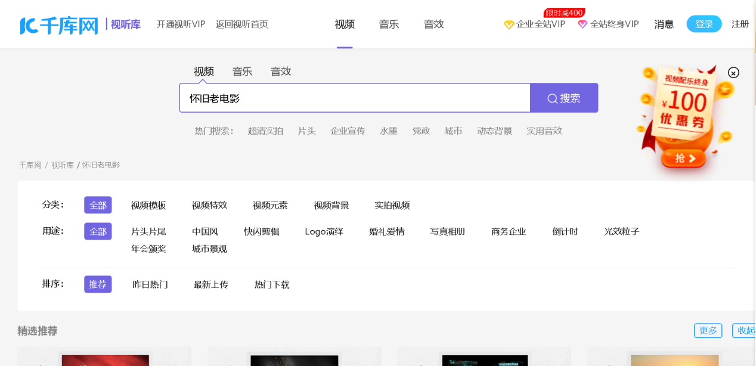The image size is (756, 366).
Task: Click the 超清实拍 hot search term
Action: click(x=266, y=131)
